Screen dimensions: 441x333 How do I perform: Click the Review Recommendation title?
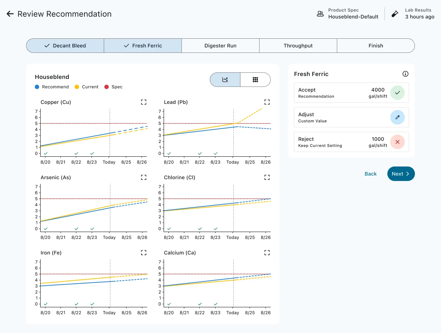coord(65,14)
